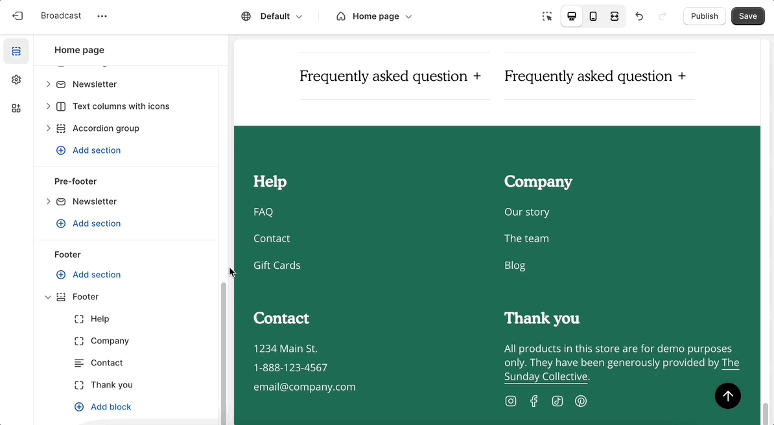The height and width of the screenshot is (425, 774).
Task: Switch to mobile preview
Action: click(x=593, y=16)
